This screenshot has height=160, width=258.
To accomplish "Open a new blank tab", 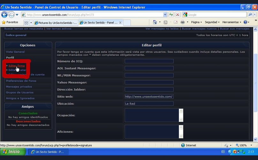I will (x=127, y=23).
